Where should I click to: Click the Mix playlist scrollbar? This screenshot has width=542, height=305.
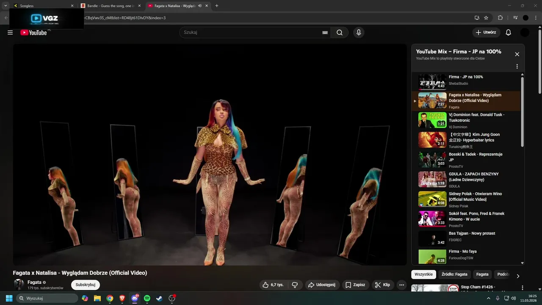tap(522, 112)
